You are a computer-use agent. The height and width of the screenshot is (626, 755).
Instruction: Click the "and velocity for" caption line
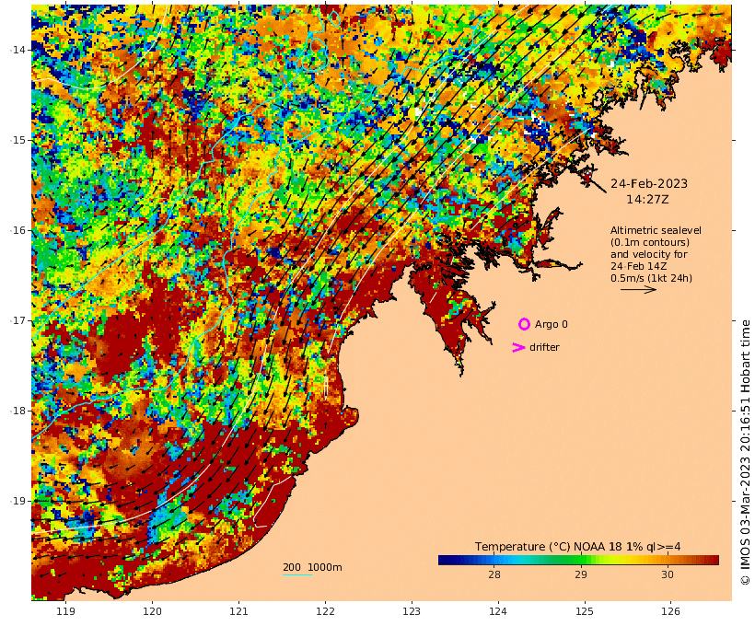coord(649,254)
